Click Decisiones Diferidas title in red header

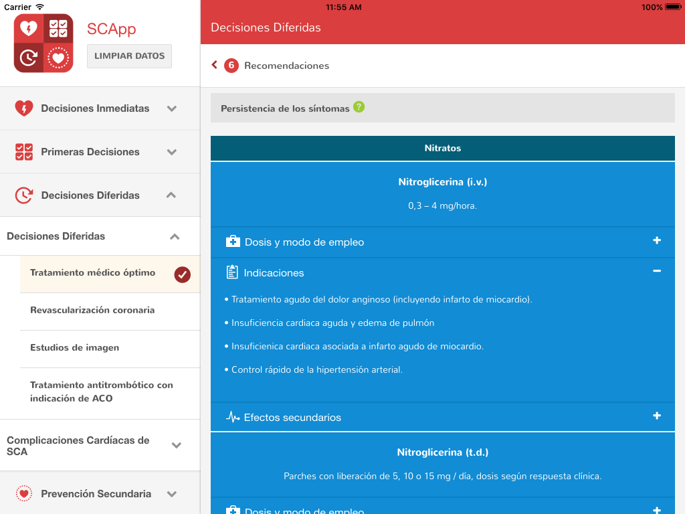click(x=266, y=27)
